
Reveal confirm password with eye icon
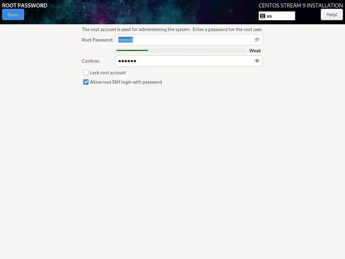pyautogui.click(x=257, y=61)
